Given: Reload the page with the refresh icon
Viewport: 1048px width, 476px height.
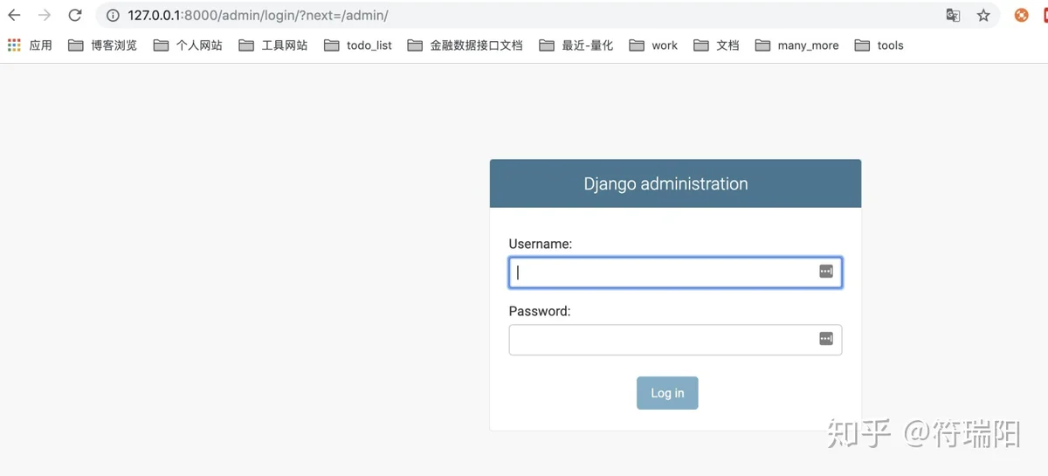Looking at the screenshot, I should (75, 15).
